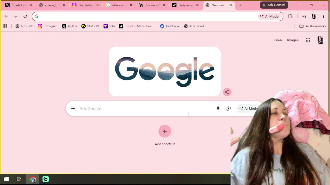Open the Windows Start menu
This screenshot has width=330, height=185.
point(6,179)
